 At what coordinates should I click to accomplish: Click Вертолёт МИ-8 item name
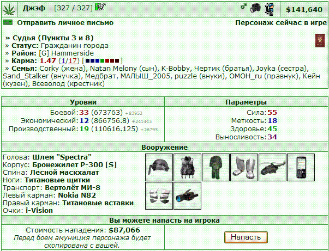pyautogui.click(x=73, y=188)
